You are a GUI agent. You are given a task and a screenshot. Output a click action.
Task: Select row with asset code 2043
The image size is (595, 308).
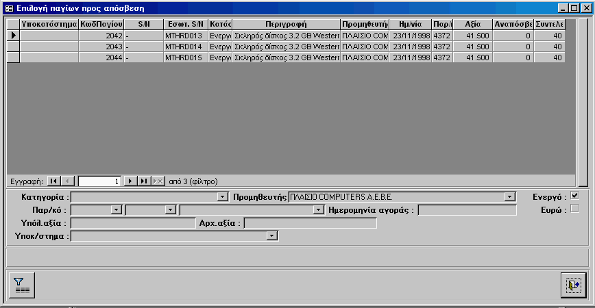coord(13,46)
